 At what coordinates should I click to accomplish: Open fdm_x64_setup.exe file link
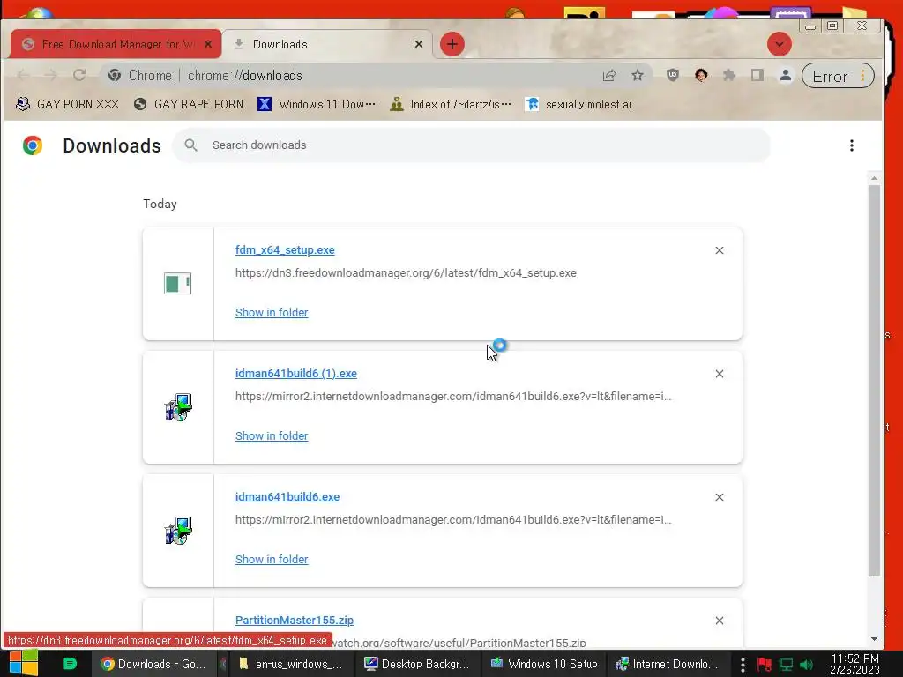pyautogui.click(x=285, y=249)
